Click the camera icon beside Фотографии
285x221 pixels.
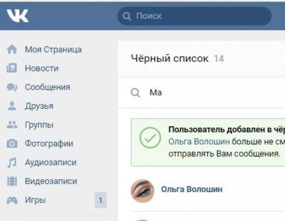12,144
